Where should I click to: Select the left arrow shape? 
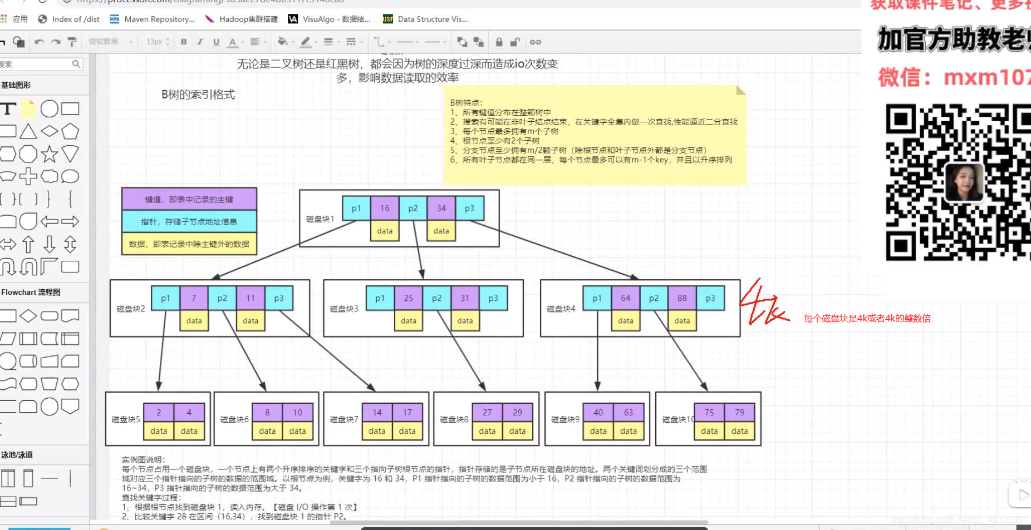point(50,221)
